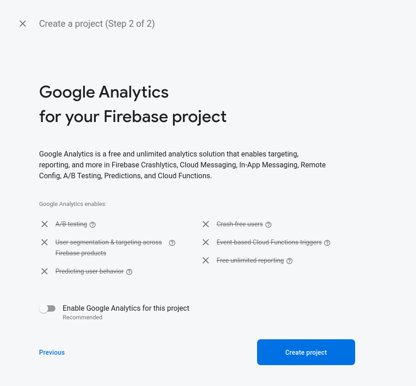Click X mark beside User segmentation & targeting

pyautogui.click(x=45, y=242)
